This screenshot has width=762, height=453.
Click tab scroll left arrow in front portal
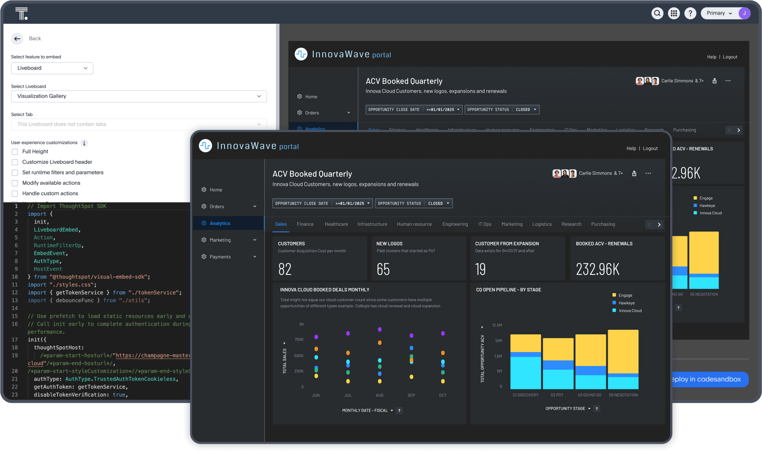click(x=650, y=225)
